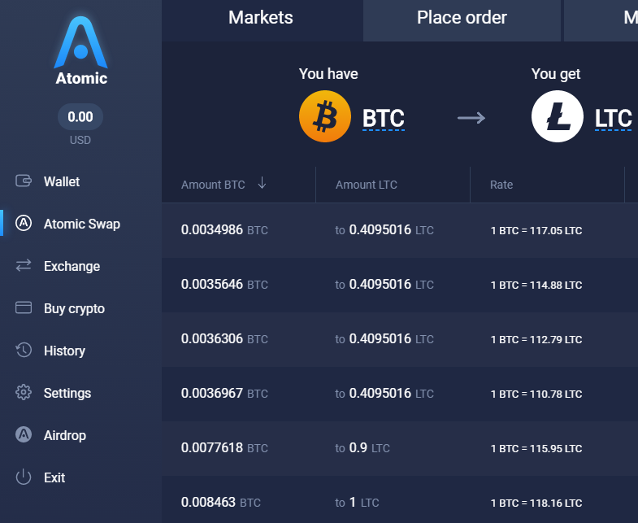Open Settings via the gear icon
Image resolution: width=638 pixels, height=523 pixels.
tap(24, 393)
